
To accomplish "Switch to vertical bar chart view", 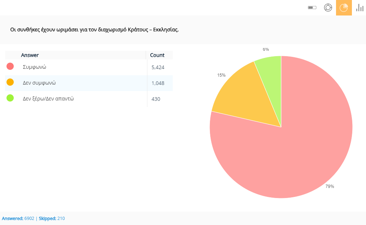I will point(359,8).
